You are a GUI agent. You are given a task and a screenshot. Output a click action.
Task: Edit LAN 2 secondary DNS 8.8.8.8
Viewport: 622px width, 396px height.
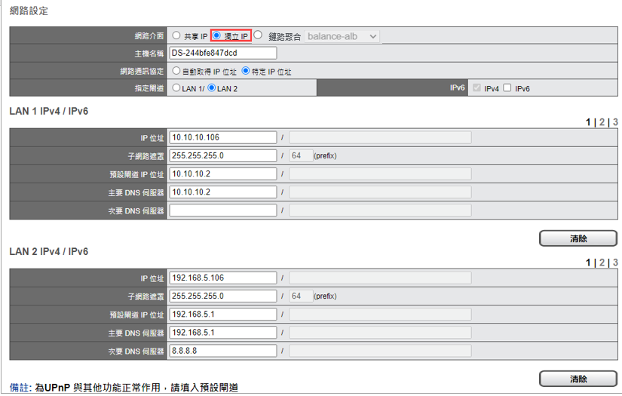[223, 351]
